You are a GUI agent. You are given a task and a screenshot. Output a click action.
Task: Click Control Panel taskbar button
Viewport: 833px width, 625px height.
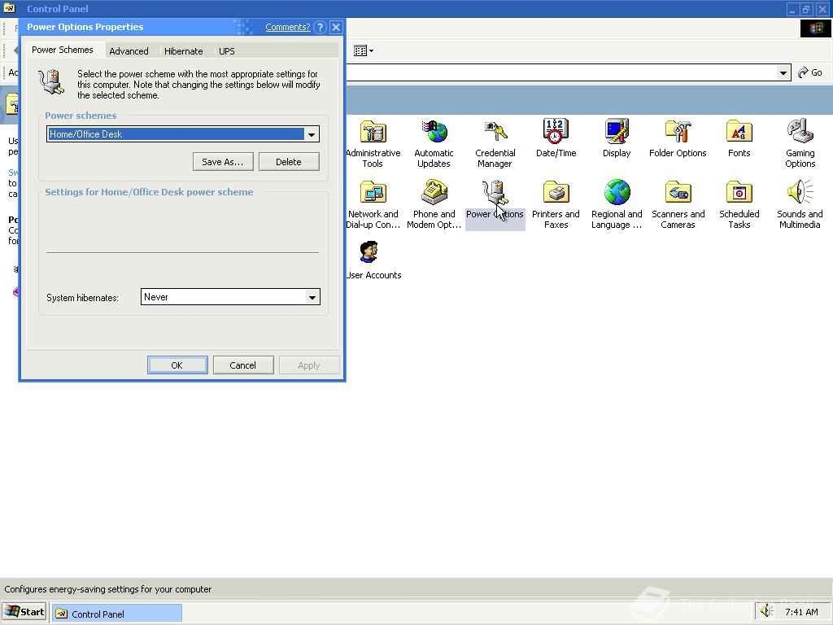pos(117,614)
